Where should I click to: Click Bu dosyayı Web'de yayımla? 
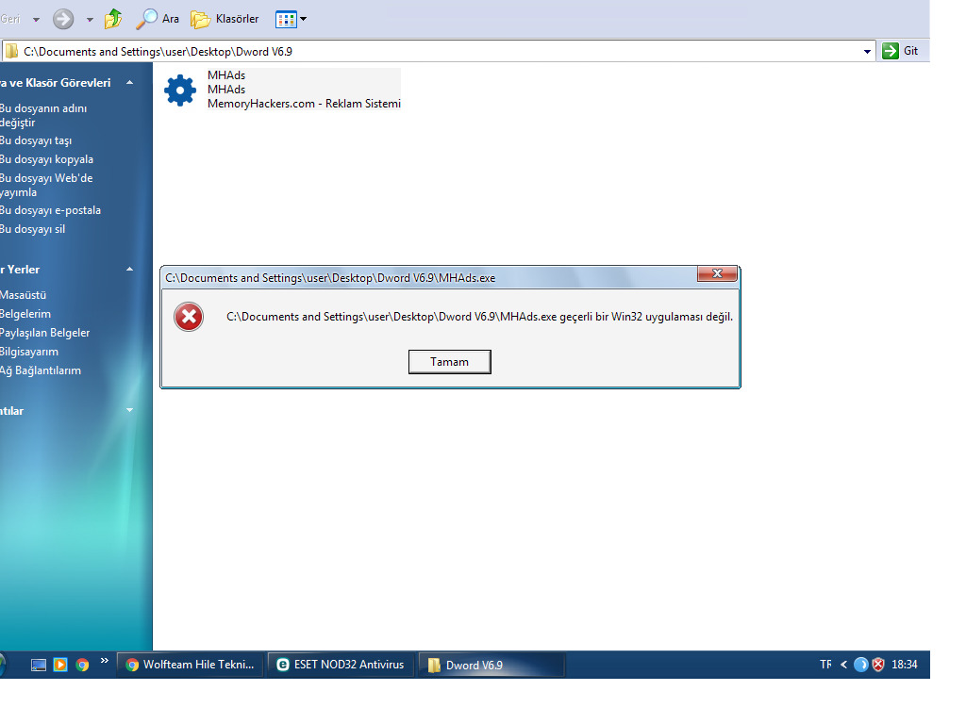click(46, 185)
